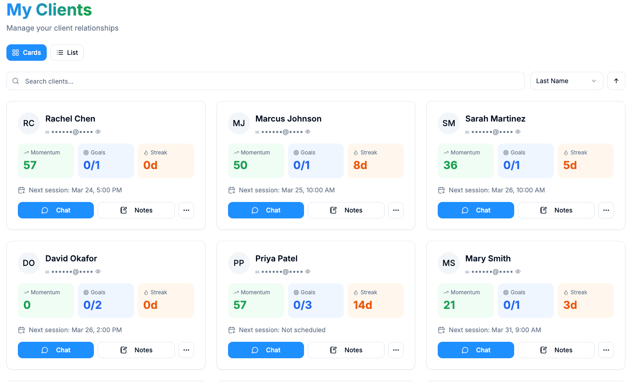This screenshot has height=382, width=641.
Task: Open the Last Name sort dropdown
Action: pyautogui.click(x=567, y=81)
